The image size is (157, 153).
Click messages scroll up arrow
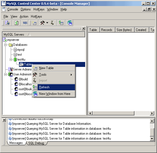(x=152, y=121)
